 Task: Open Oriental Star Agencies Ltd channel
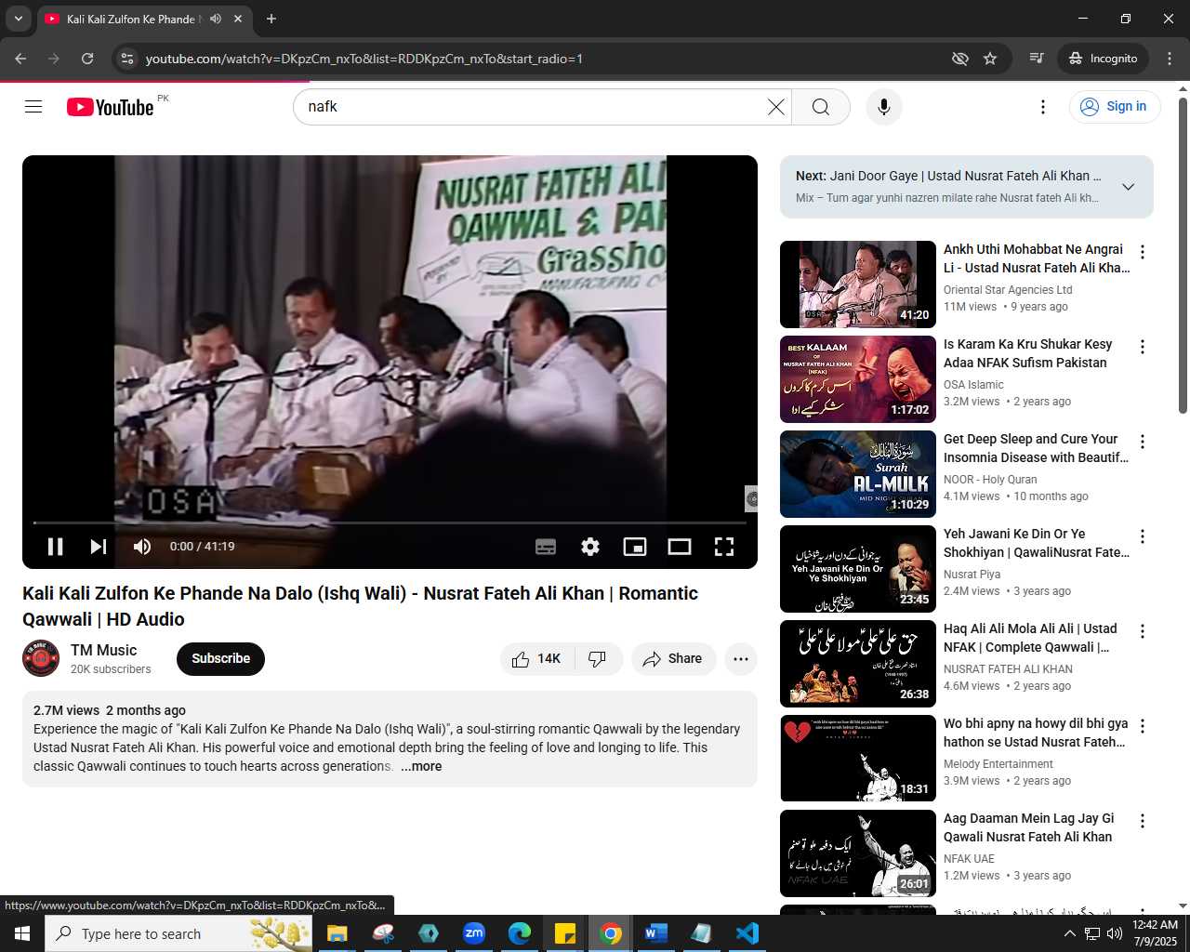pyautogui.click(x=1008, y=290)
